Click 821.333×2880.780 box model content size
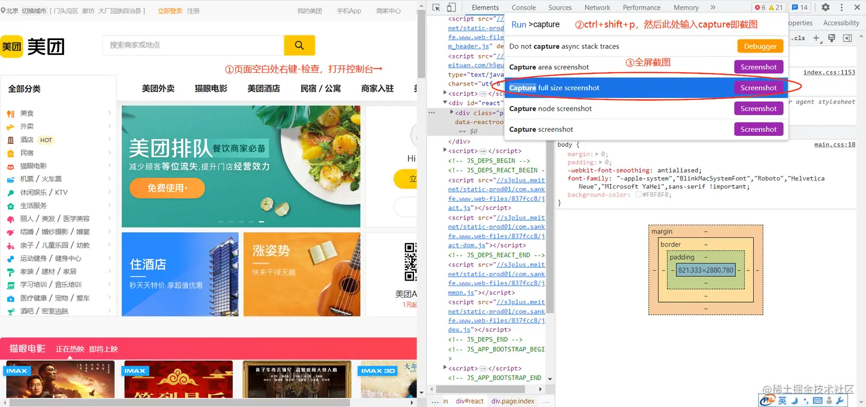The width and height of the screenshot is (866, 407). pos(706,270)
